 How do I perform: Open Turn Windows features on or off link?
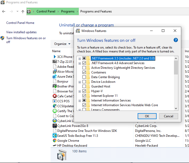(x=26, y=40)
